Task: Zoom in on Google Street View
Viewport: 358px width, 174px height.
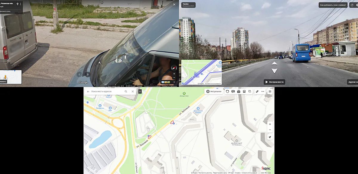Action: (174, 74)
